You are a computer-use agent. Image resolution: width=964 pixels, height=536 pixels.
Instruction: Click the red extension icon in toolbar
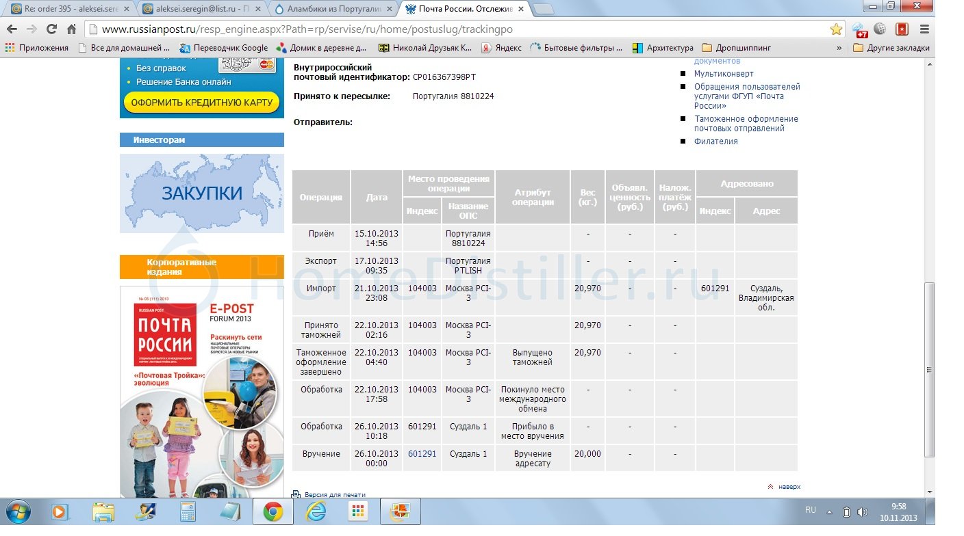click(x=902, y=29)
